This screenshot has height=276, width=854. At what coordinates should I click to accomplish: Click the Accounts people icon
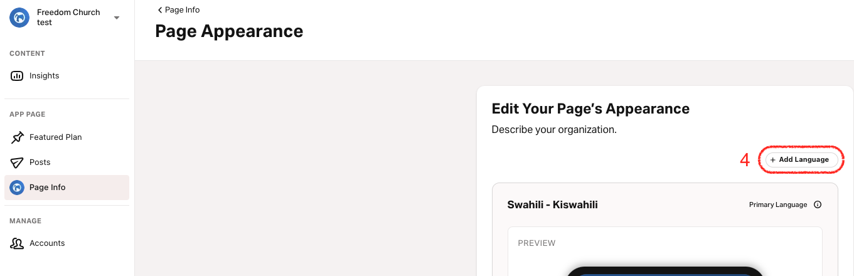(x=17, y=243)
